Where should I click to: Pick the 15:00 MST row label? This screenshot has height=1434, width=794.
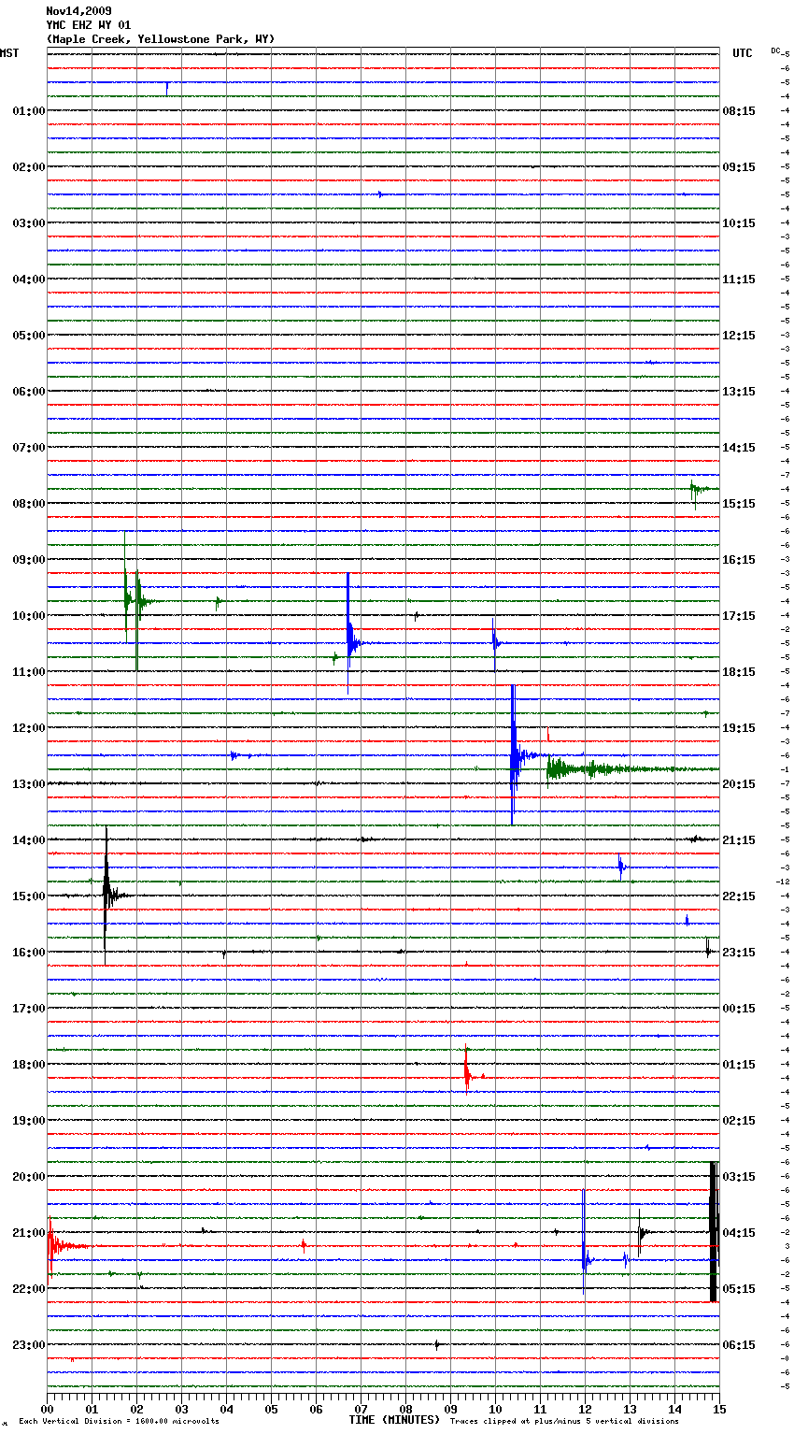[x=29, y=896]
